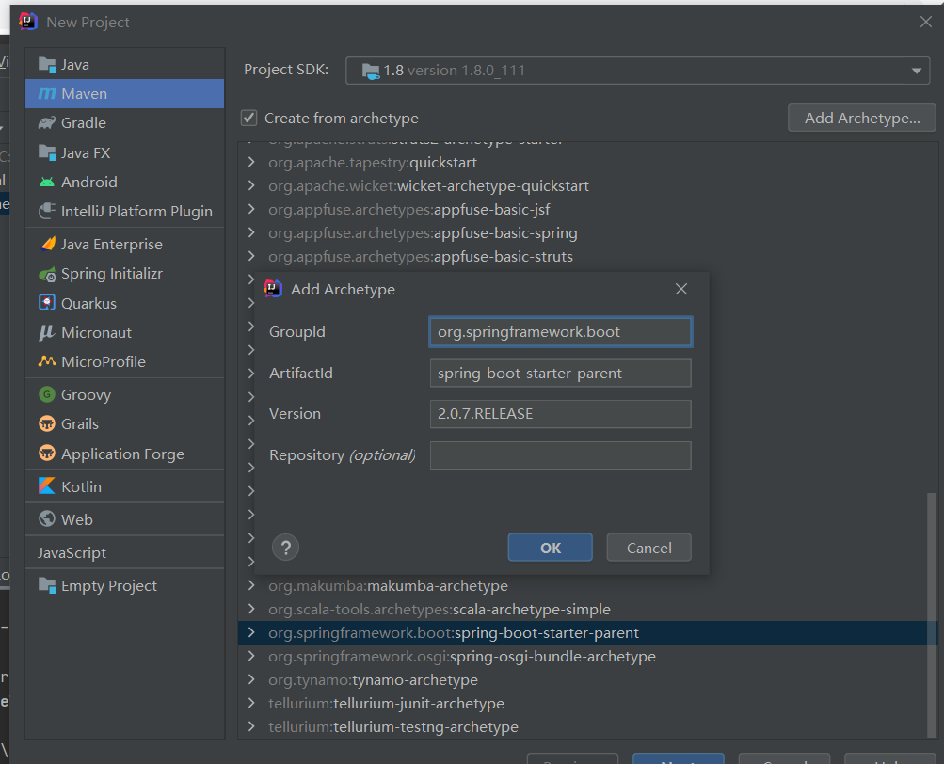This screenshot has width=944, height=764.
Task: Click OK in Add Archetype dialog
Action: [551, 548]
